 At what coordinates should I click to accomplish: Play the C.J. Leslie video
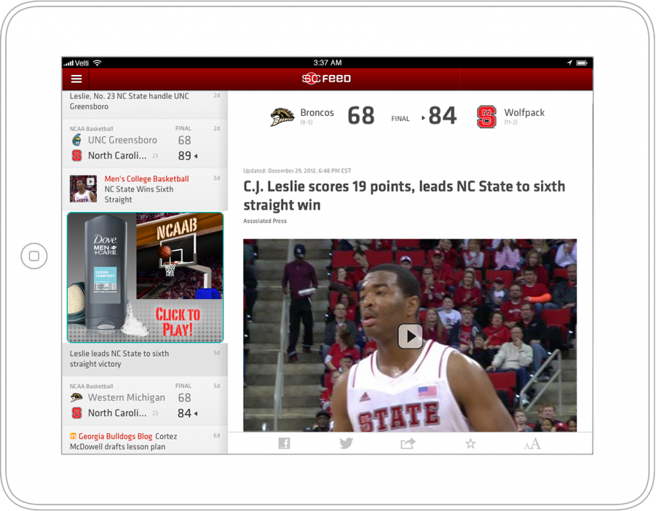[410, 336]
